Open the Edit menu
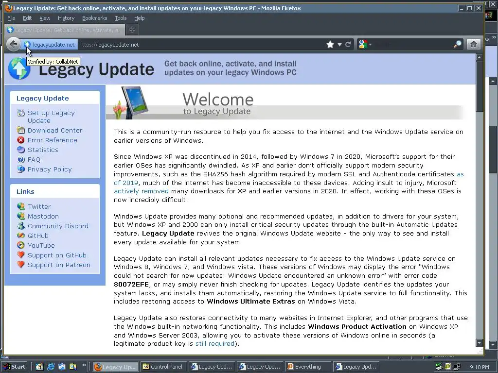 (x=27, y=18)
